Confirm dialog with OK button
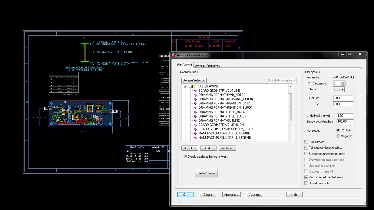The image size is (374, 210). (185, 195)
